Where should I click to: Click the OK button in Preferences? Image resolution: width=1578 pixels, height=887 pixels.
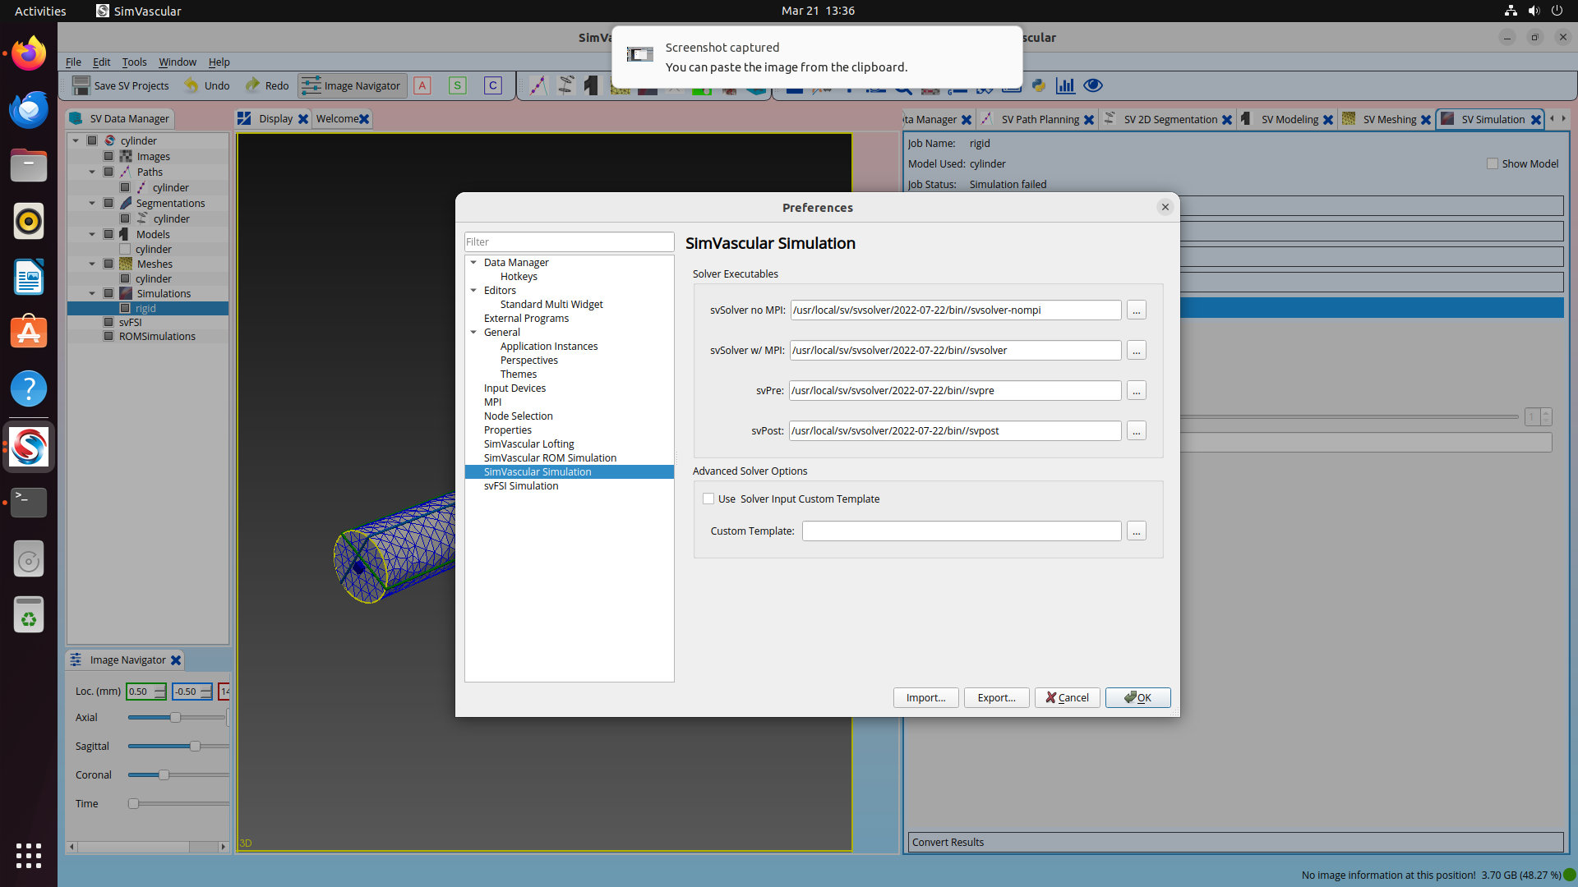[x=1137, y=697]
